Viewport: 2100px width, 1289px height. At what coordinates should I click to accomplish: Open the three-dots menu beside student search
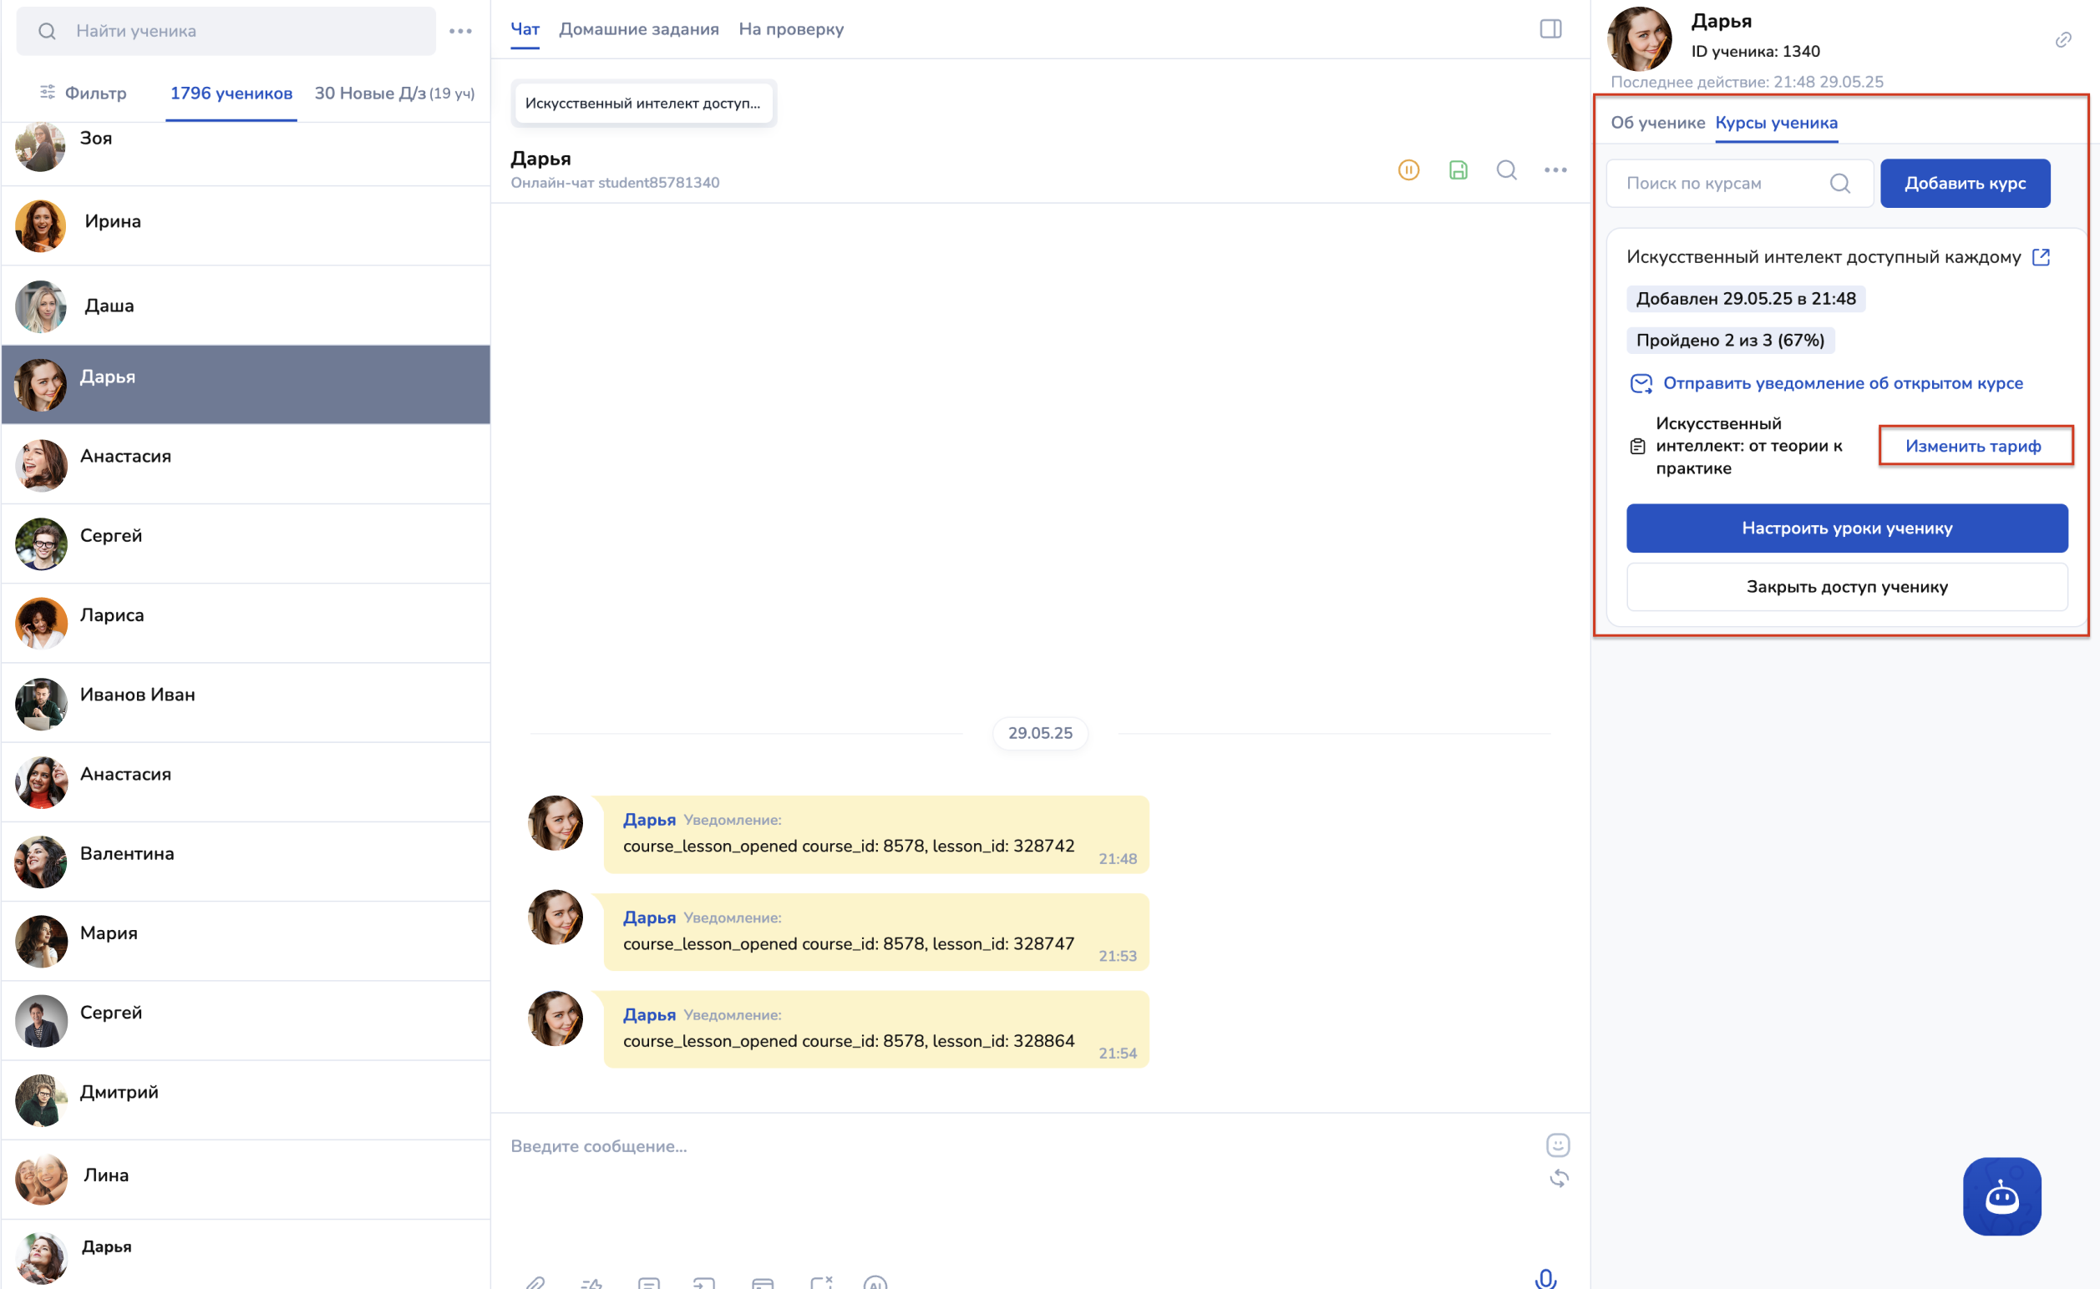(x=460, y=32)
